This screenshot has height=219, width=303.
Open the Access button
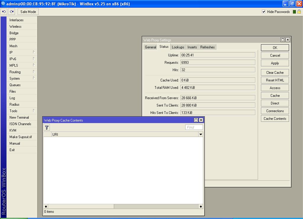275,88
